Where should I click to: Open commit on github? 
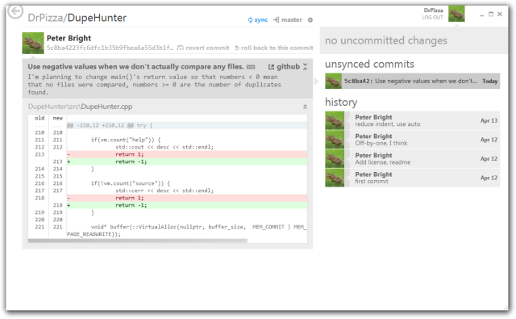coord(284,67)
